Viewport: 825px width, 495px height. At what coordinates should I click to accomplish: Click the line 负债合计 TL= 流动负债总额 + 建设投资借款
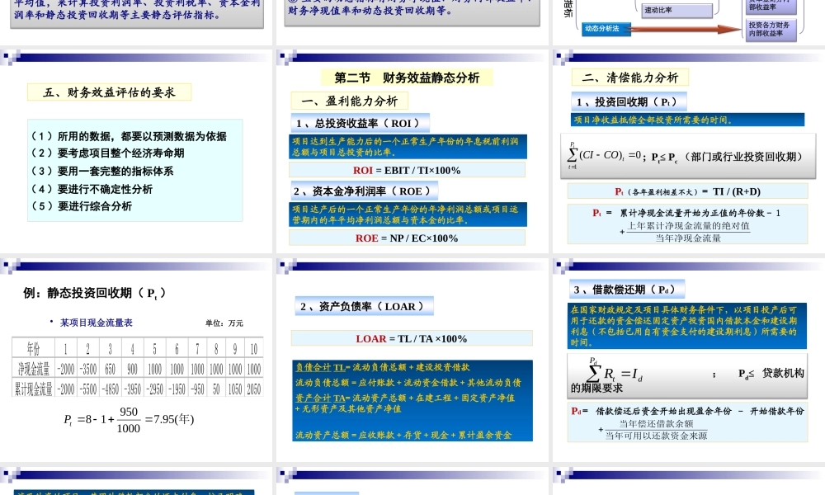click(383, 367)
